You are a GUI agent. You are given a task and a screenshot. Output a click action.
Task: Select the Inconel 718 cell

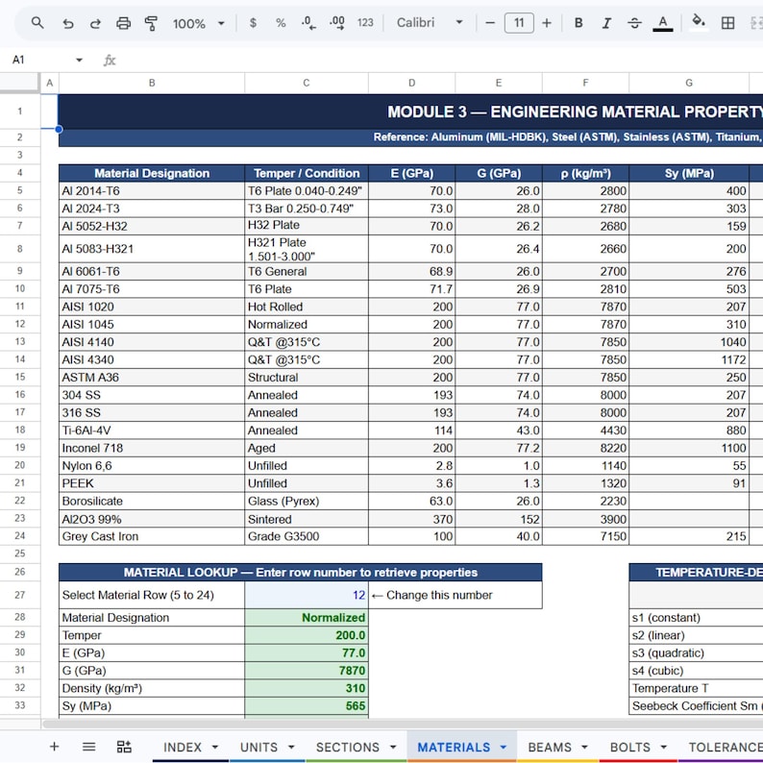(x=152, y=448)
